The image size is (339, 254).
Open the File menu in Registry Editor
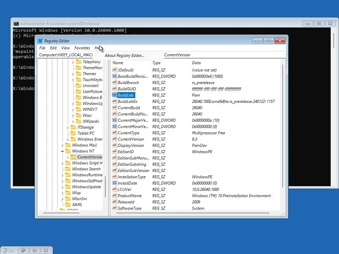42,48
